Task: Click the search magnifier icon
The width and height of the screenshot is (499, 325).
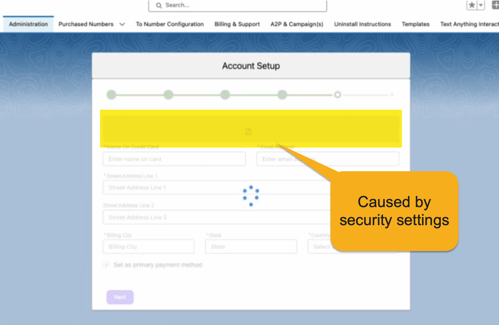Action: pos(159,5)
